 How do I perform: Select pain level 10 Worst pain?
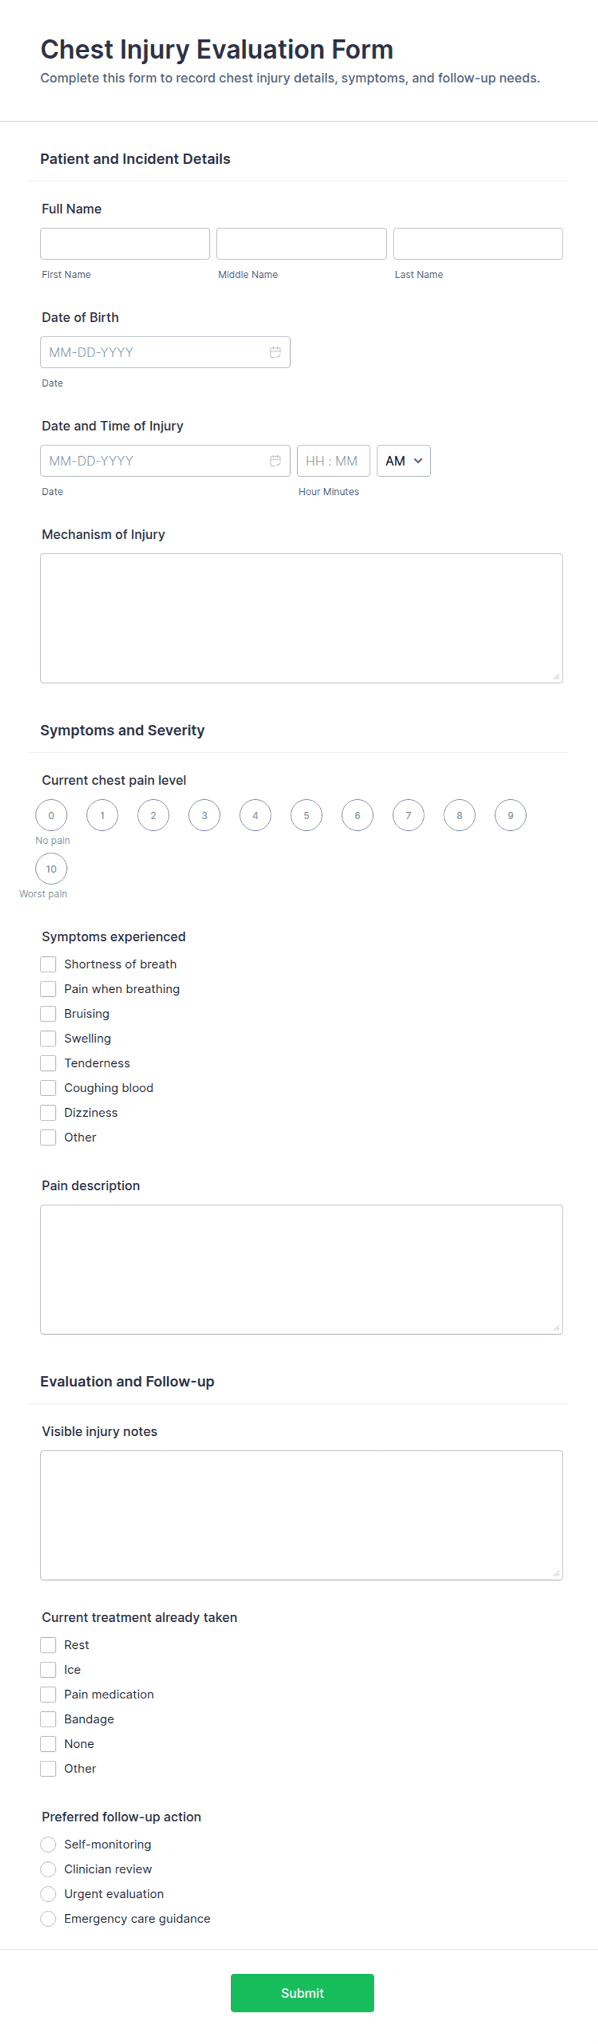(x=51, y=869)
